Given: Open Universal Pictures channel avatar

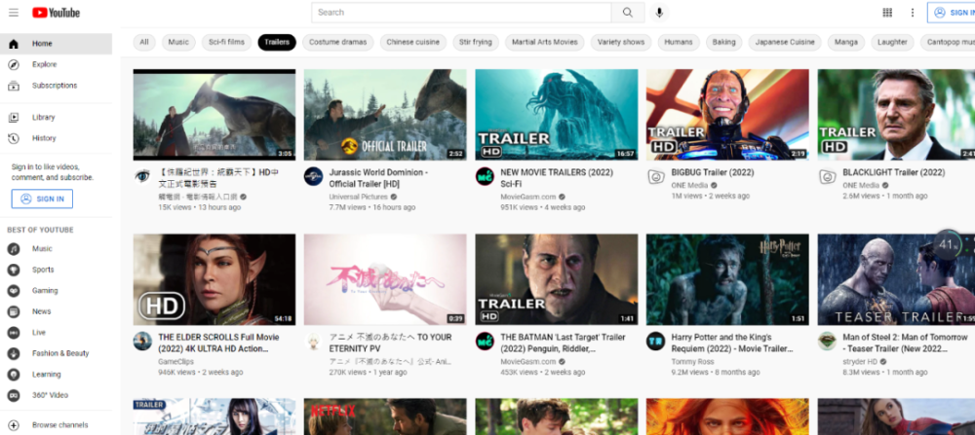Looking at the screenshot, I should click(x=313, y=176).
